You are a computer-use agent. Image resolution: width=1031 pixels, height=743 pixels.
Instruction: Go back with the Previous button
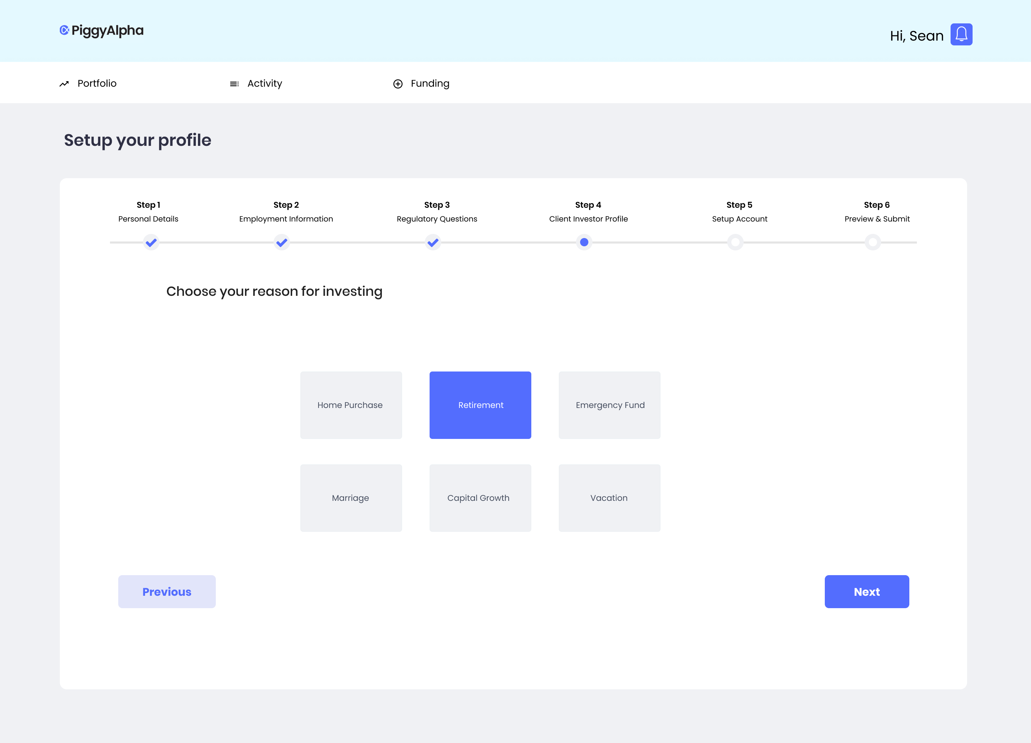click(x=167, y=592)
